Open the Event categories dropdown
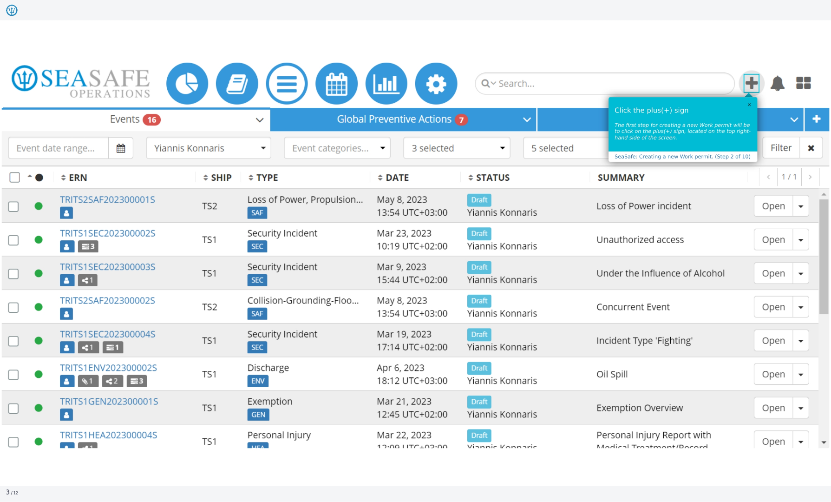Viewport: 831px width, 502px height. tap(337, 148)
